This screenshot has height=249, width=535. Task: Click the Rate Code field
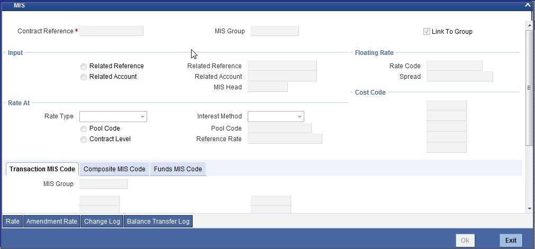coord(455,66)
